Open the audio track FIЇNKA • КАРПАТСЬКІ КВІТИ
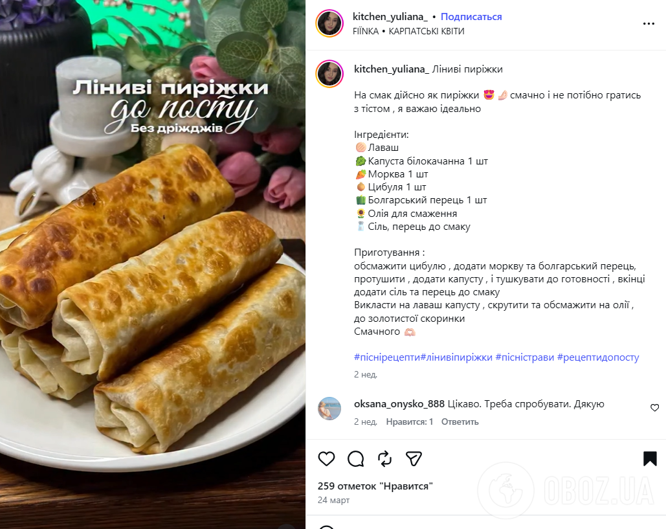Viewport: 666px width, 529px height. pos(409,31)
